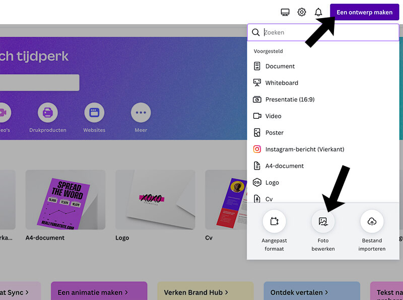403x300 pixels.
Task: Open the desktop app monitor icon
Action: click(285, 12)
